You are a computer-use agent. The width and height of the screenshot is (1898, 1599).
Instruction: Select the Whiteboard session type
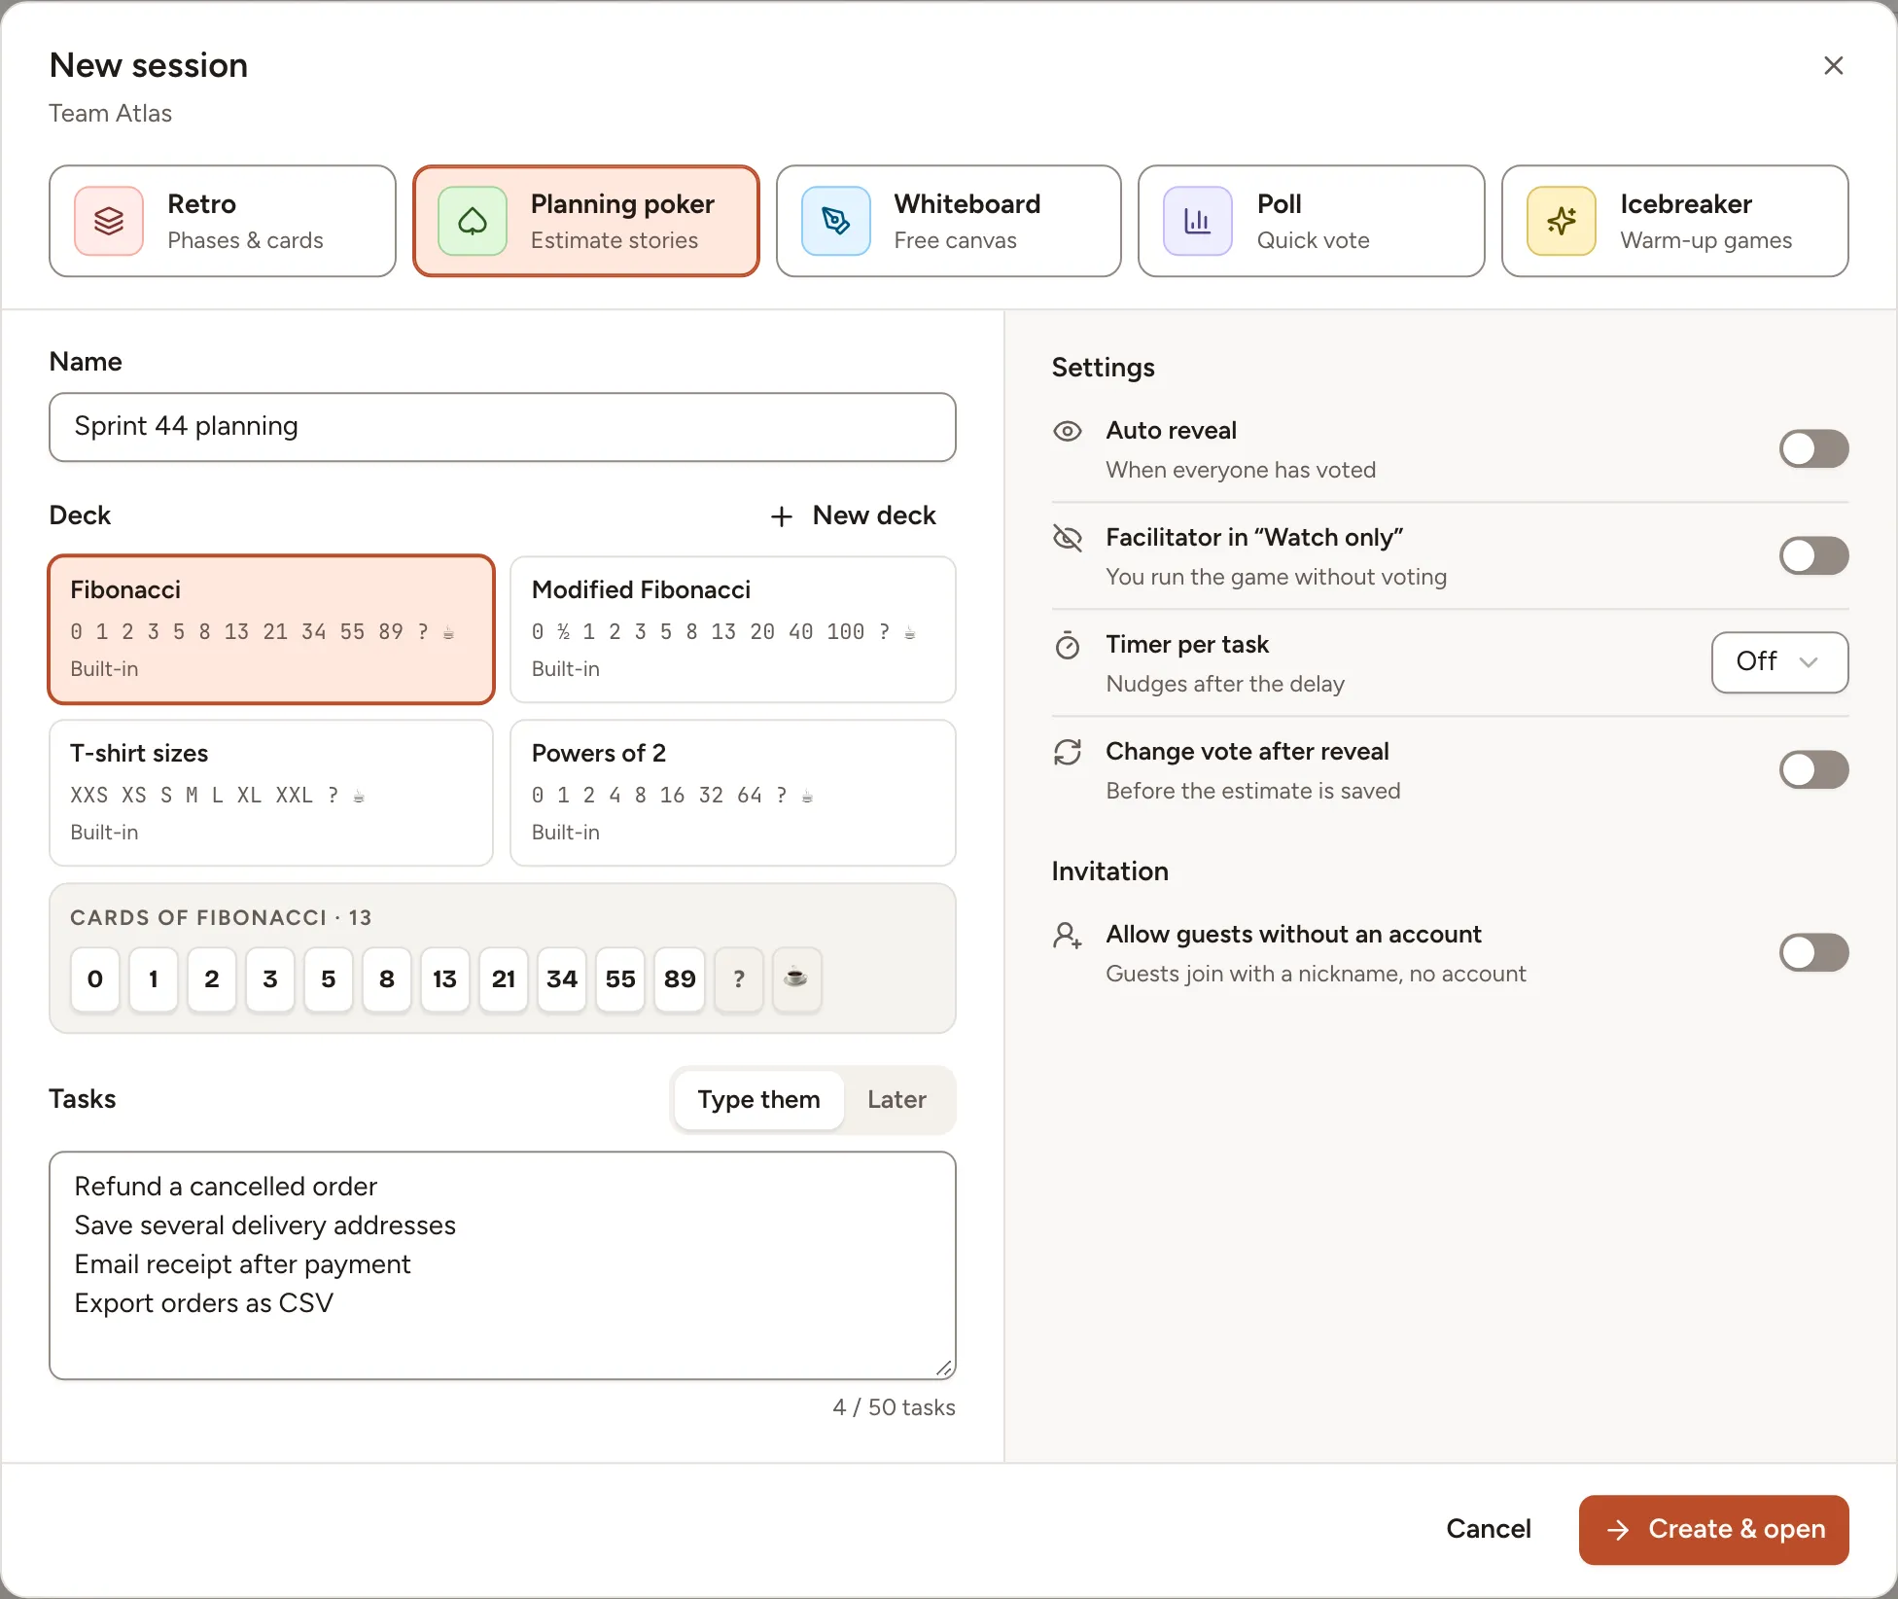[x=949, y=222]
